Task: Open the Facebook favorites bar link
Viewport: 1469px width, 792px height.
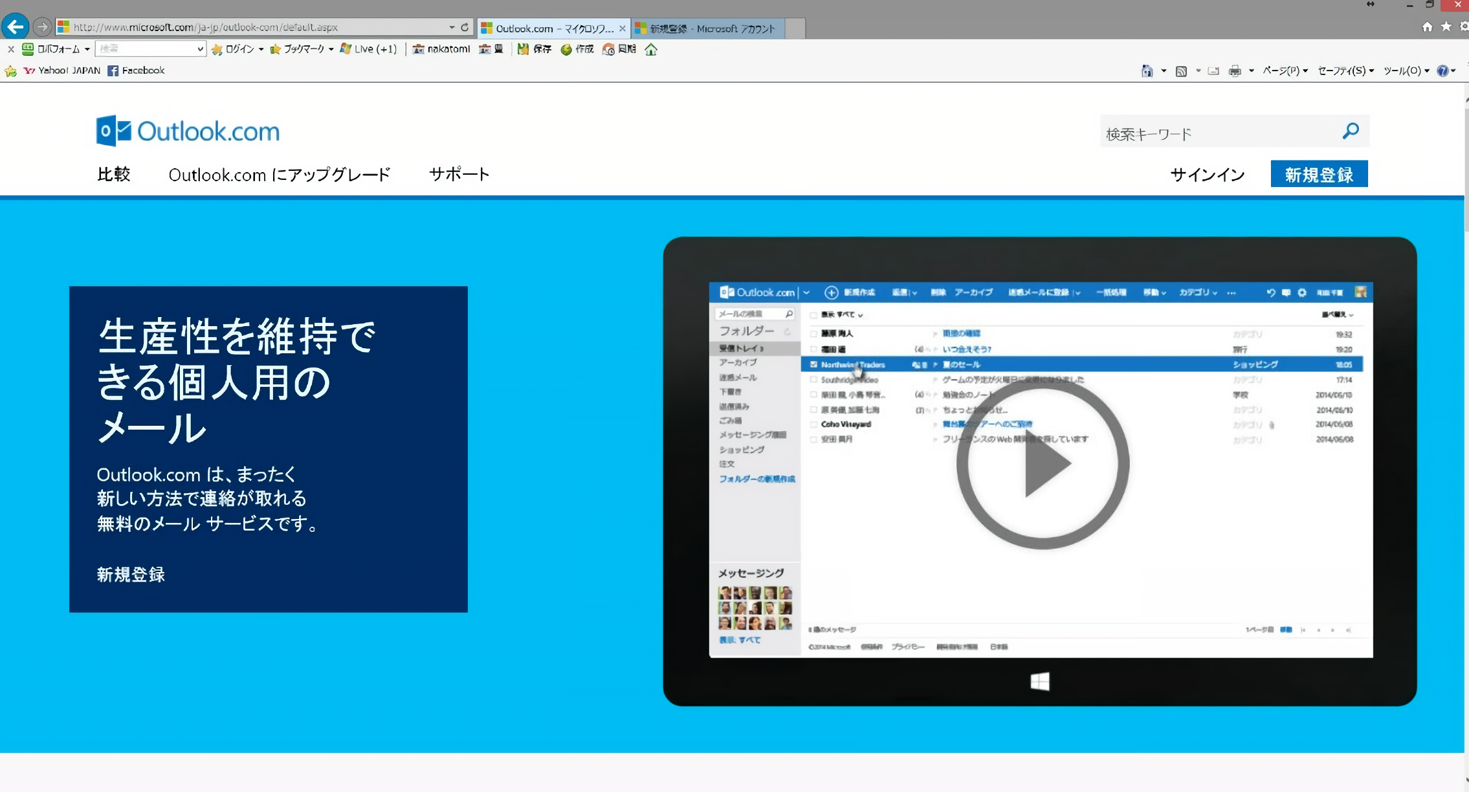Action: [x=136, y=71]
